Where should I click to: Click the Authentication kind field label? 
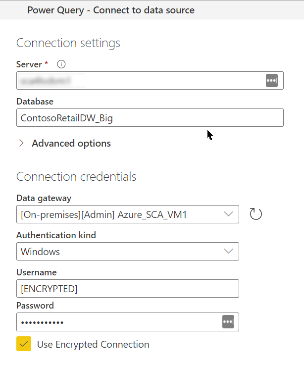[x=56, y=235]
